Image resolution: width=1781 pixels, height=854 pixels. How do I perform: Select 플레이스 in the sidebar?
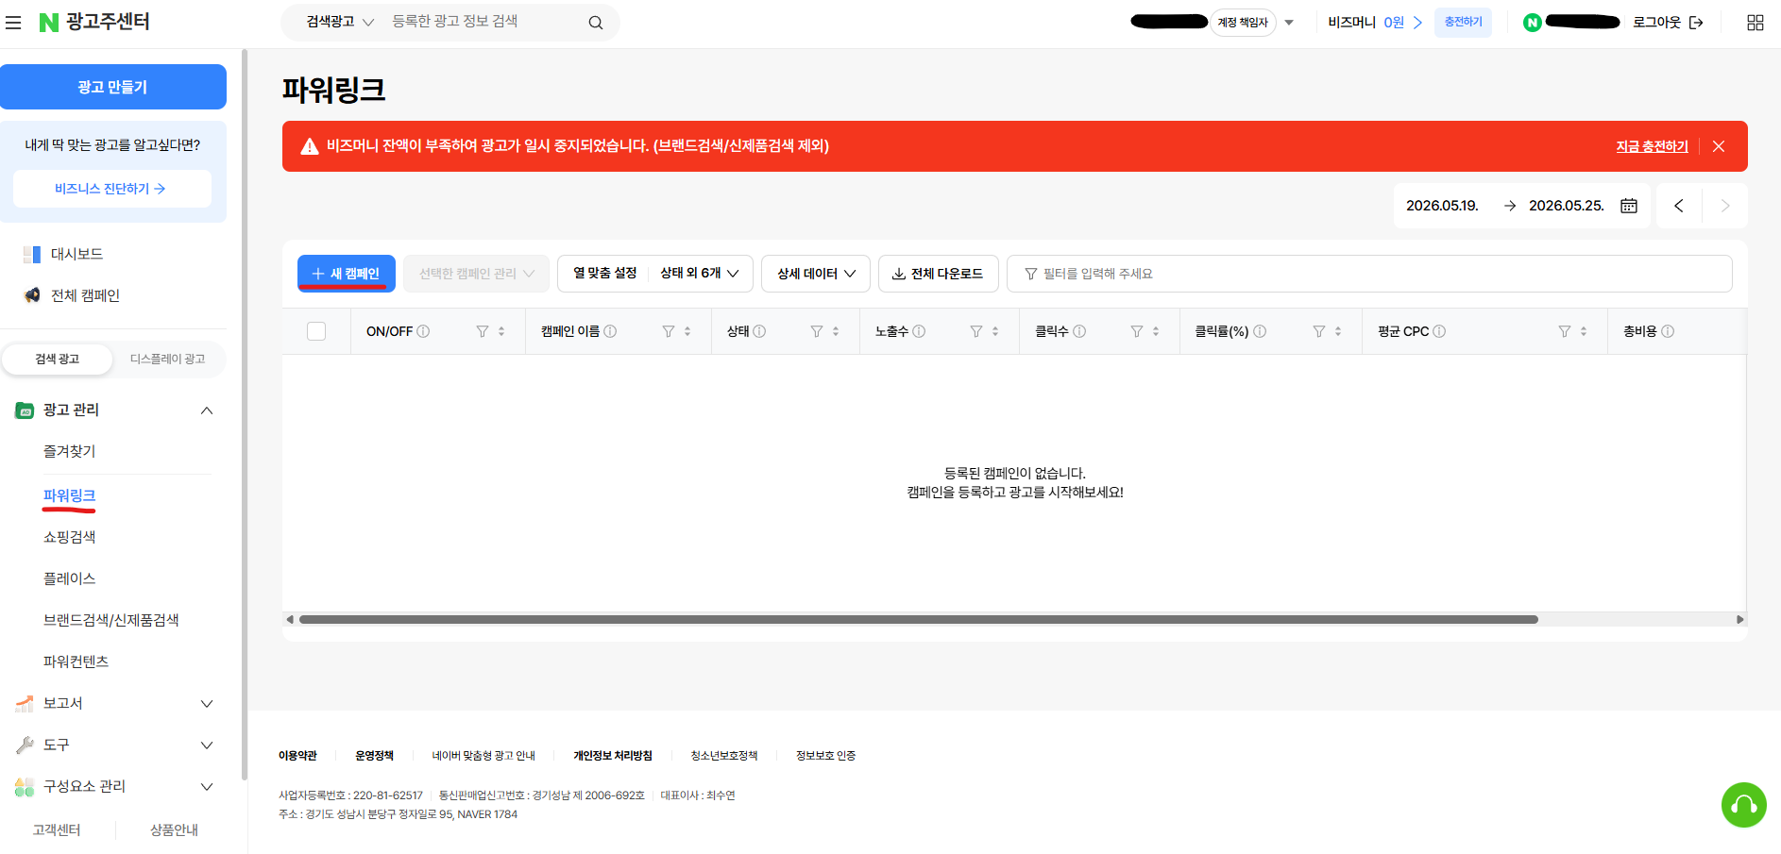(70, 578)
